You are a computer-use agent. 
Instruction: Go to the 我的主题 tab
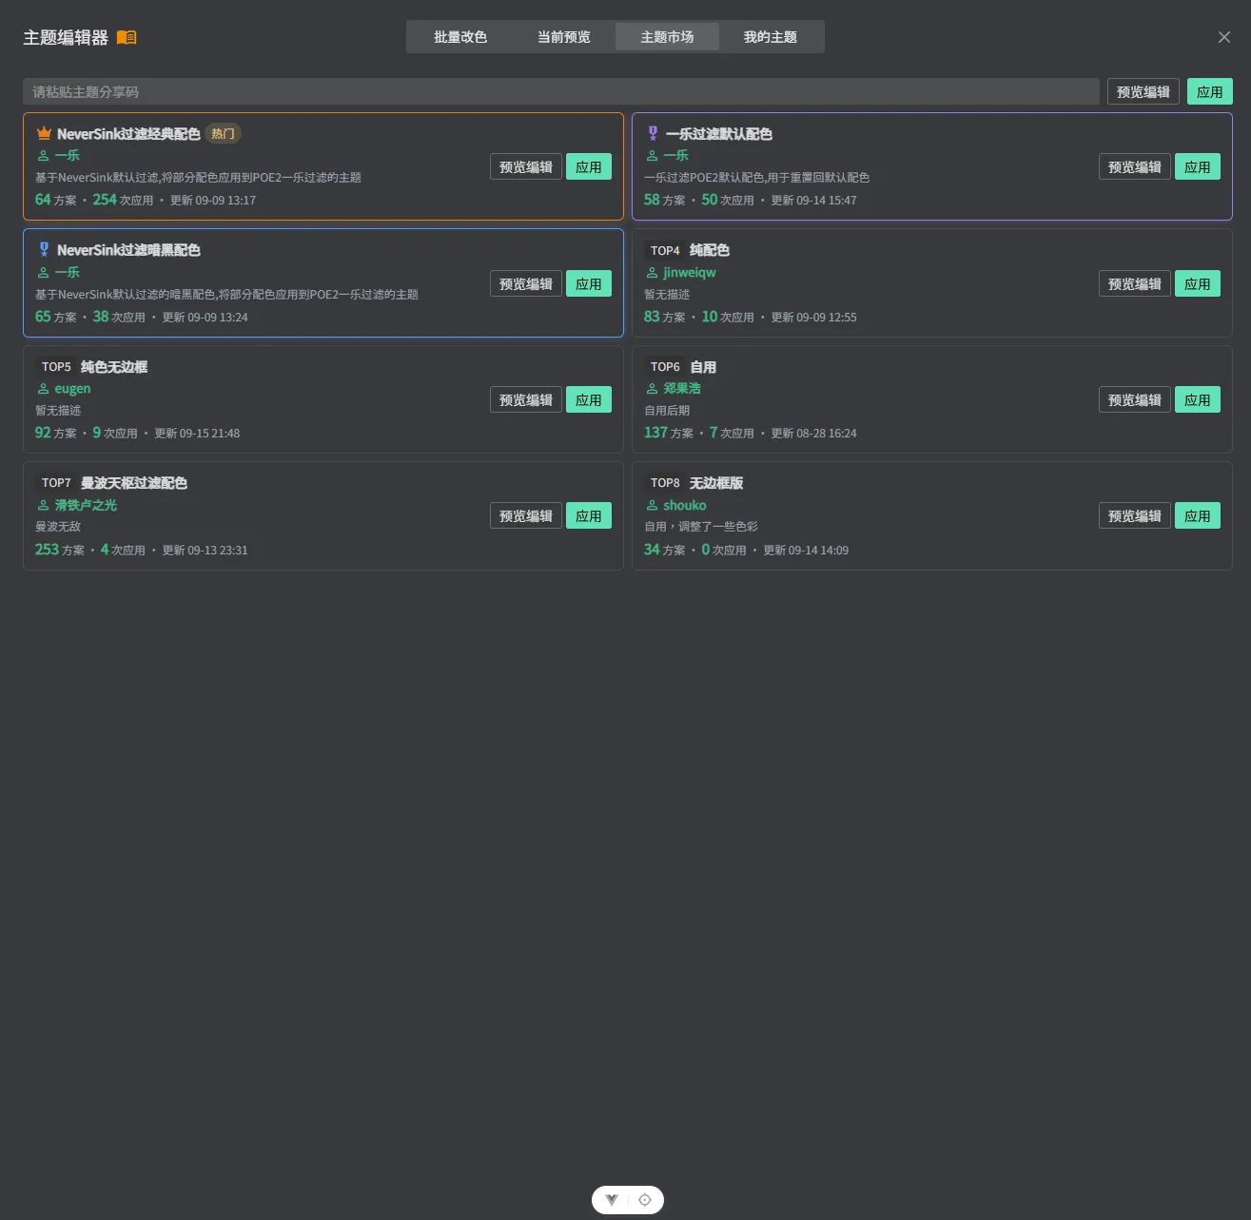(771, 37)
